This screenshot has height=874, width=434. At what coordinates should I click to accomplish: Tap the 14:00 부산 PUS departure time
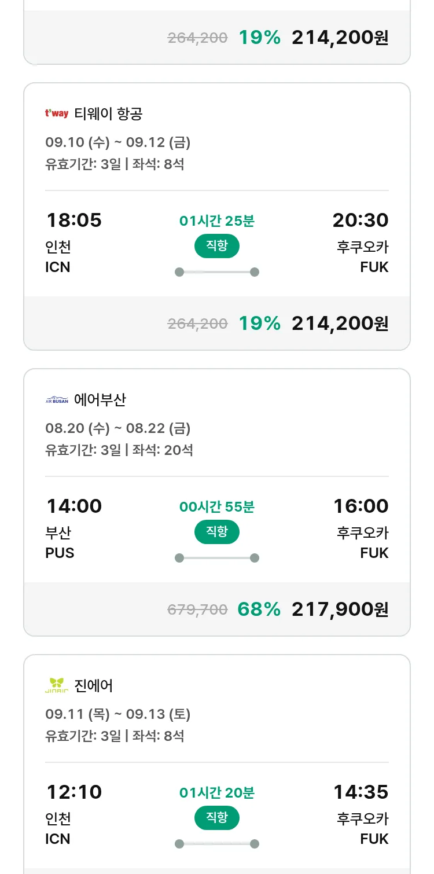[74, 506]
